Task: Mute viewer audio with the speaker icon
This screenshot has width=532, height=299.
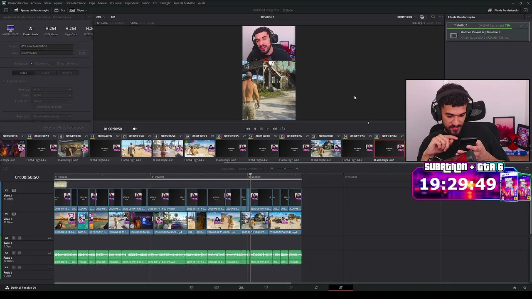Action: click(x=134, y=129)
